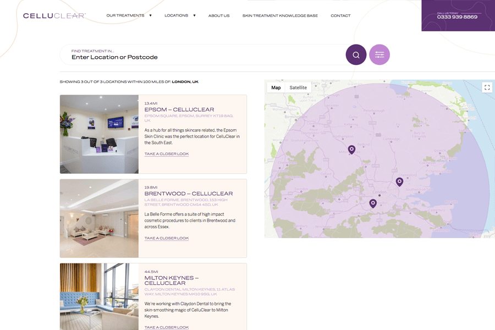Switch to Map view tab
The height and width of the screenshot is (330, 495).
click(276, 87)
